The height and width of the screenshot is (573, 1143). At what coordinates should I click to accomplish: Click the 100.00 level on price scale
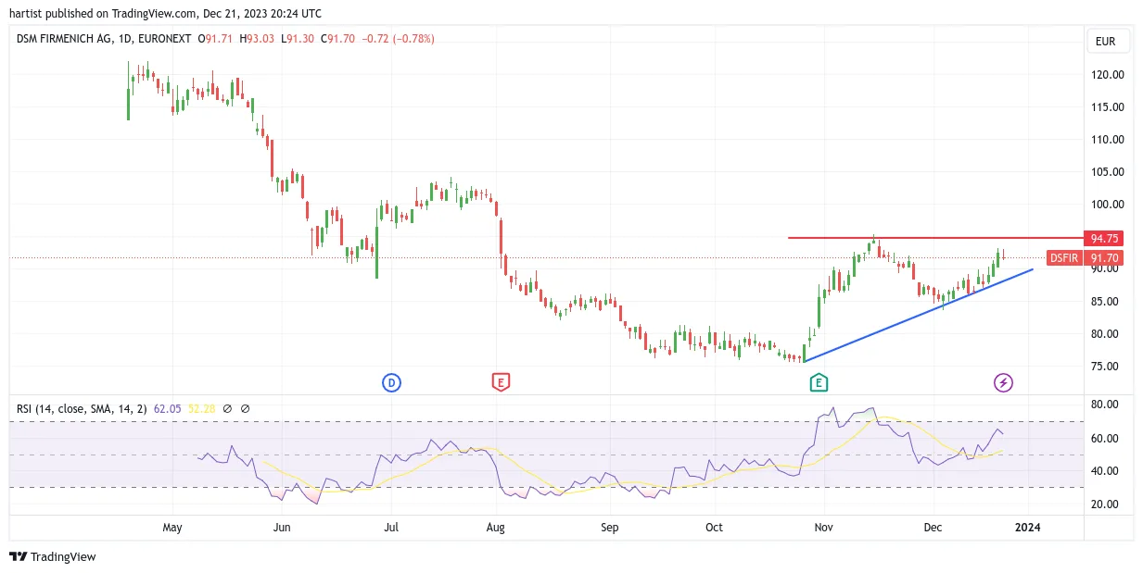coord(1107,205)
